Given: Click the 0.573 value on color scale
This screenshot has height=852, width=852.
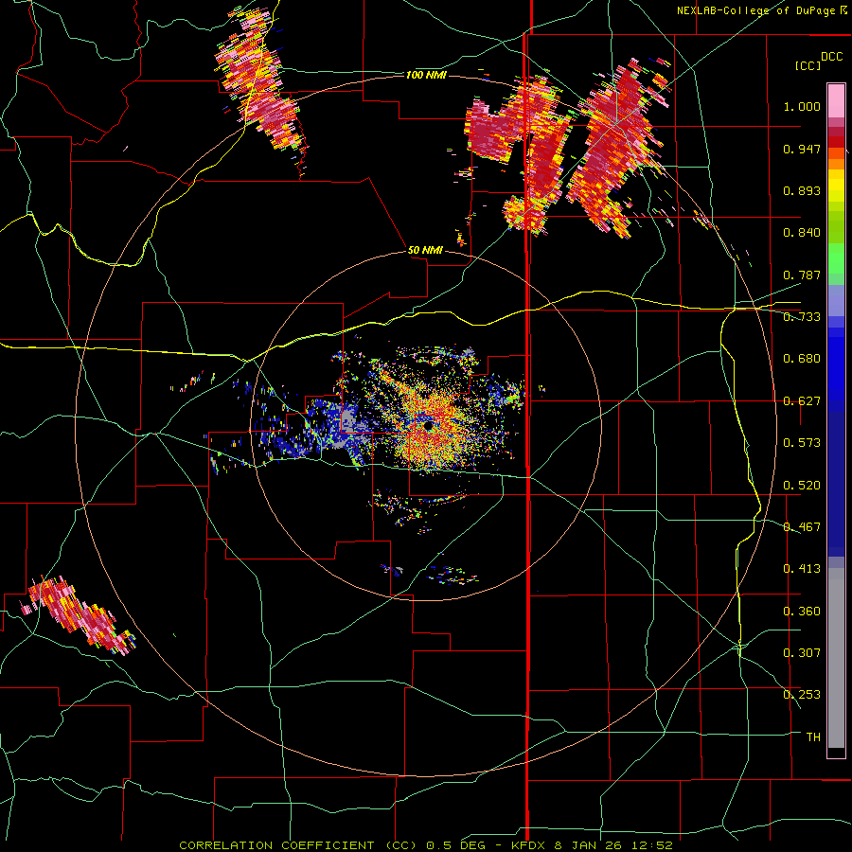Looking at the screenshot, I should pyautogui.click(x=802, y=443).
